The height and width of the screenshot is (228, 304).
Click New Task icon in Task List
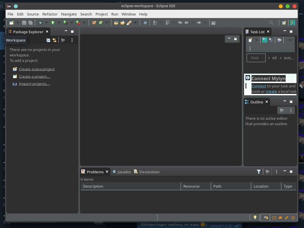tap(250, 40)
